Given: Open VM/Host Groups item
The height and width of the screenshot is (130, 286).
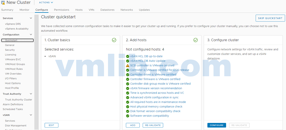Looking at the screenshot, I should pos(15,64).
